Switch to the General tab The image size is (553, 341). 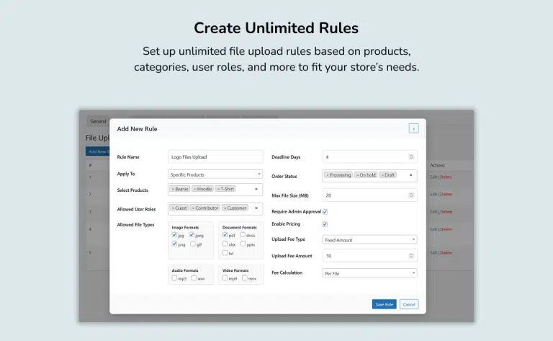pyautogui.click(x=98, y=121)
